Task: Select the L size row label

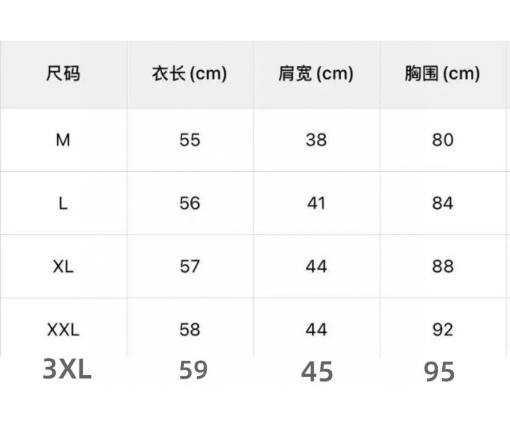Action: coord(63,203)
